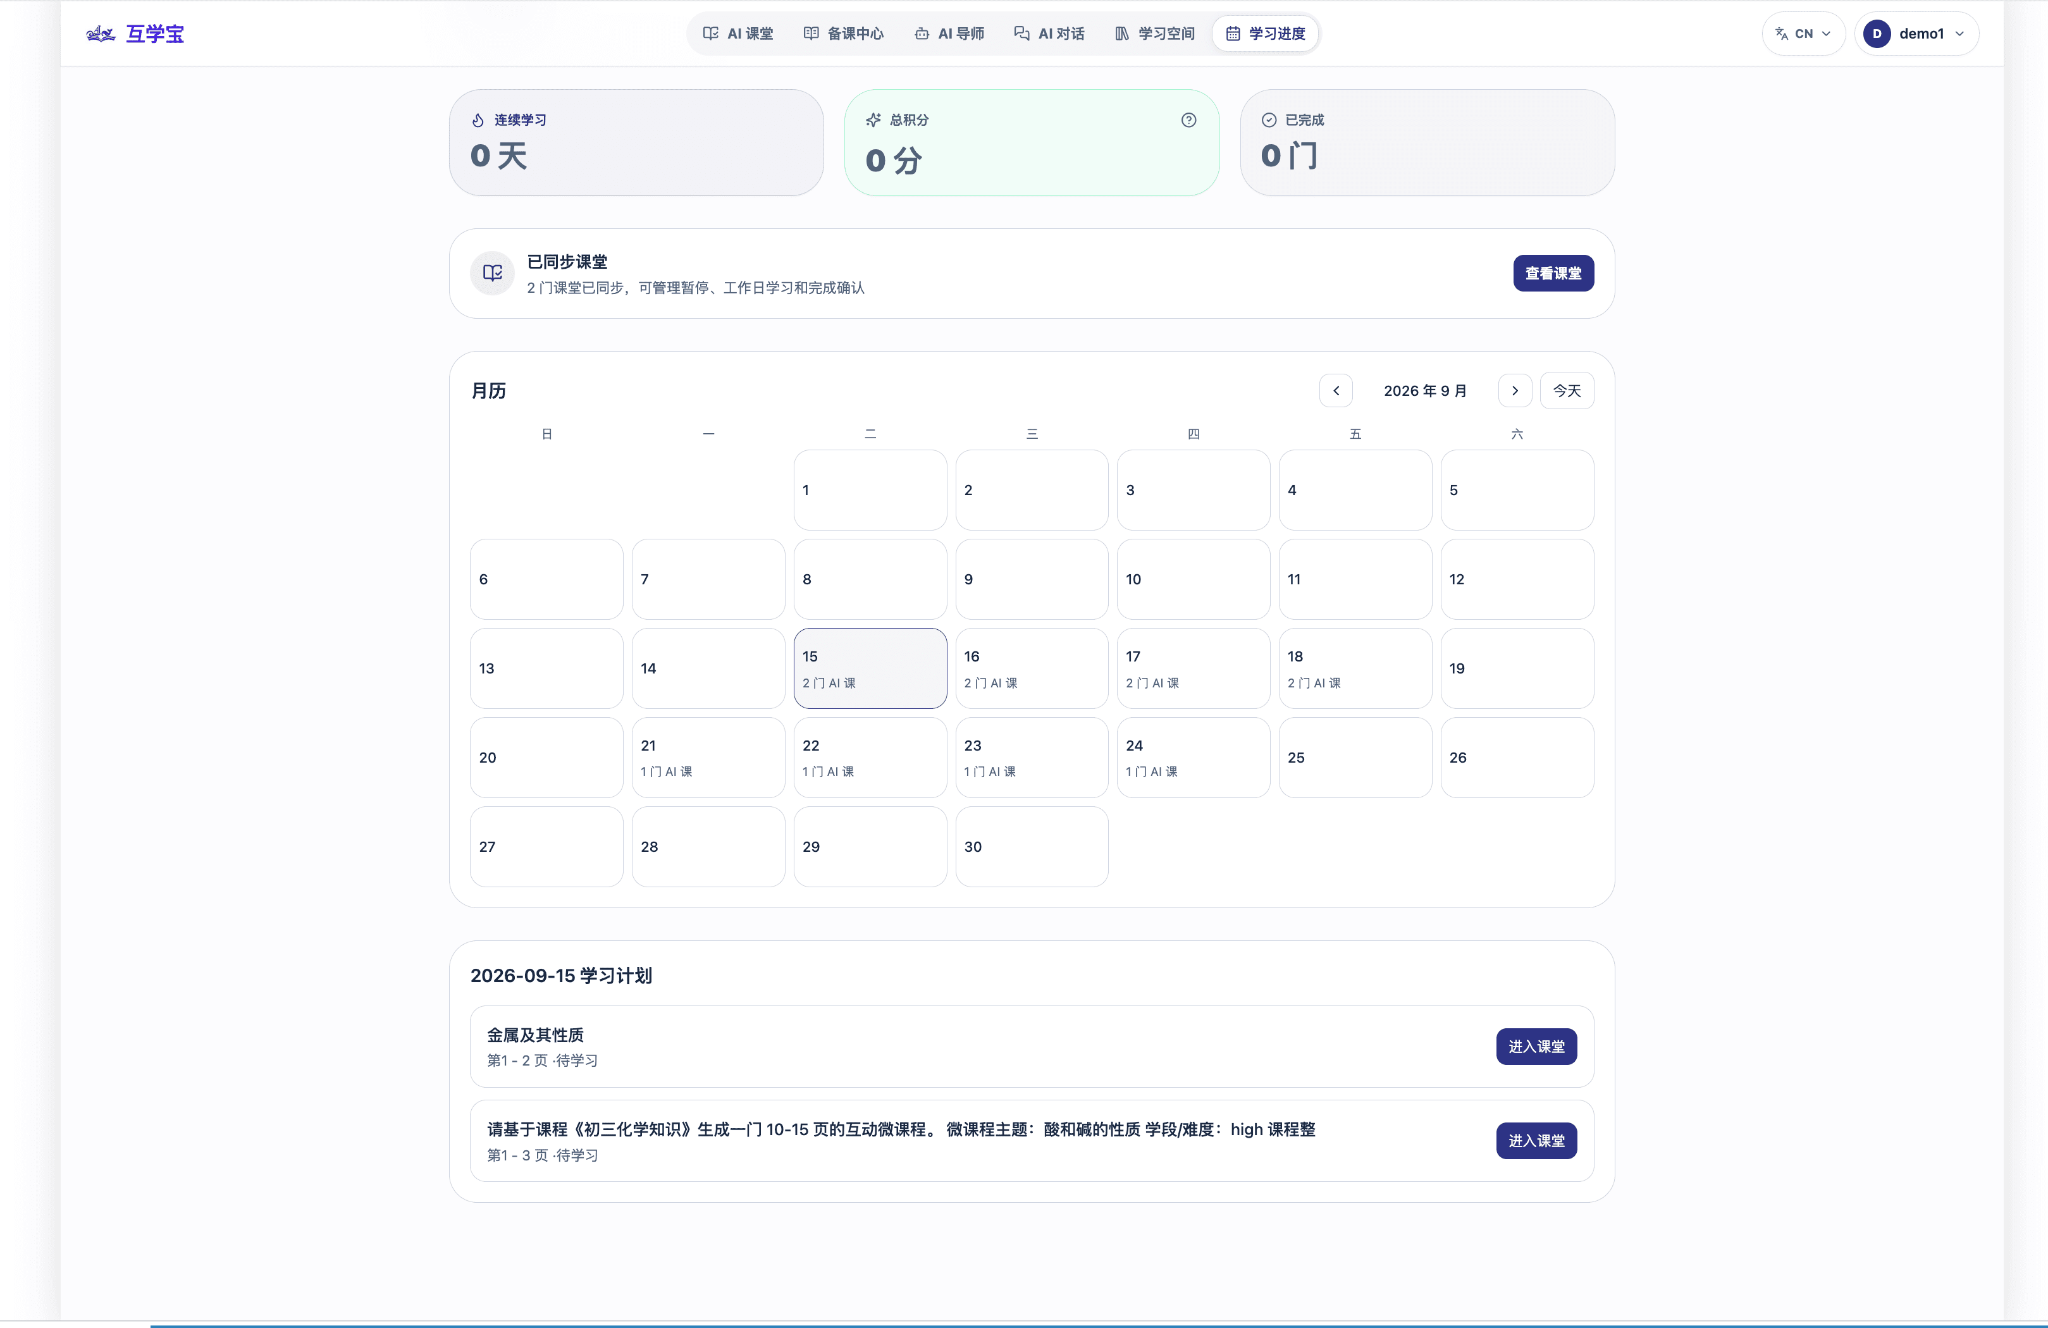2048x1328 pixels.
Task: Switch to 备课中心 tab
Action: coord(843,34)
